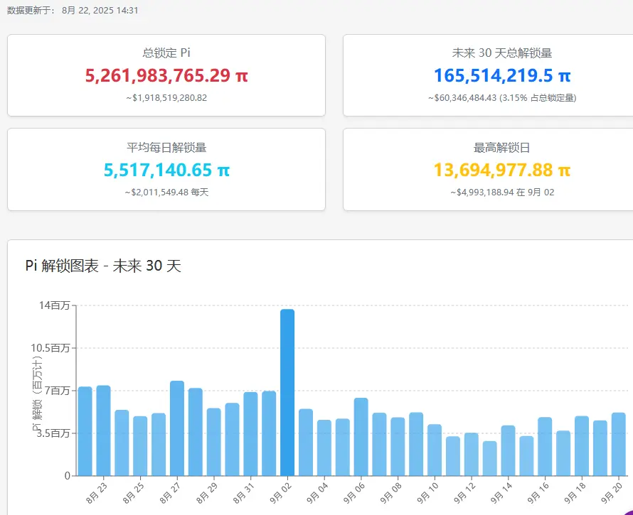
Task: Click the 0 y-axis label
Action: tap(68, 476)
